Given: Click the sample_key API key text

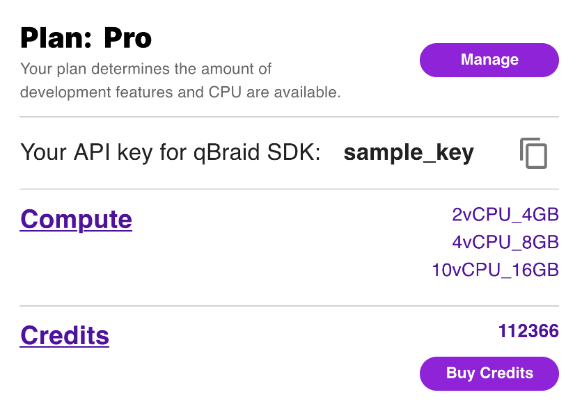Looking at the screenshot, I should point(409,153).
